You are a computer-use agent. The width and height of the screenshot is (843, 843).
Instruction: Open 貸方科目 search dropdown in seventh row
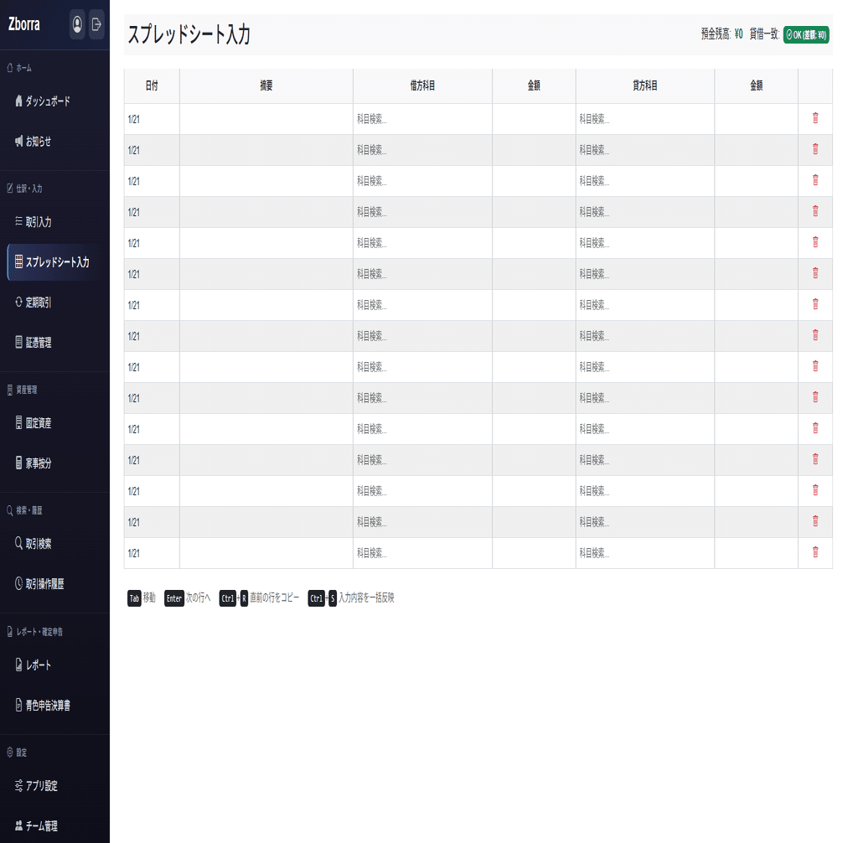645,305
